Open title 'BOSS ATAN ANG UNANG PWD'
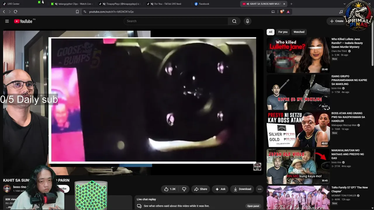 (348, 117)
